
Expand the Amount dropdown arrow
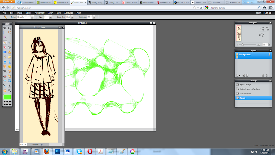(x=94, y=17)
